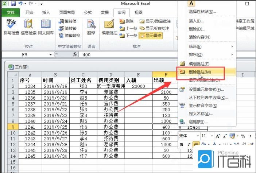This screenshot has width=256, height=173.
Task: Choose 从下拉列表中选择(K)... menu entry
Action: coord(207,98)
